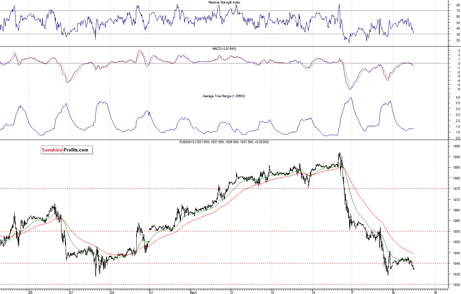Click the 0.5 label on the ATR axis
This screenshot has height=294, width=461.
[x=458, y=138]
